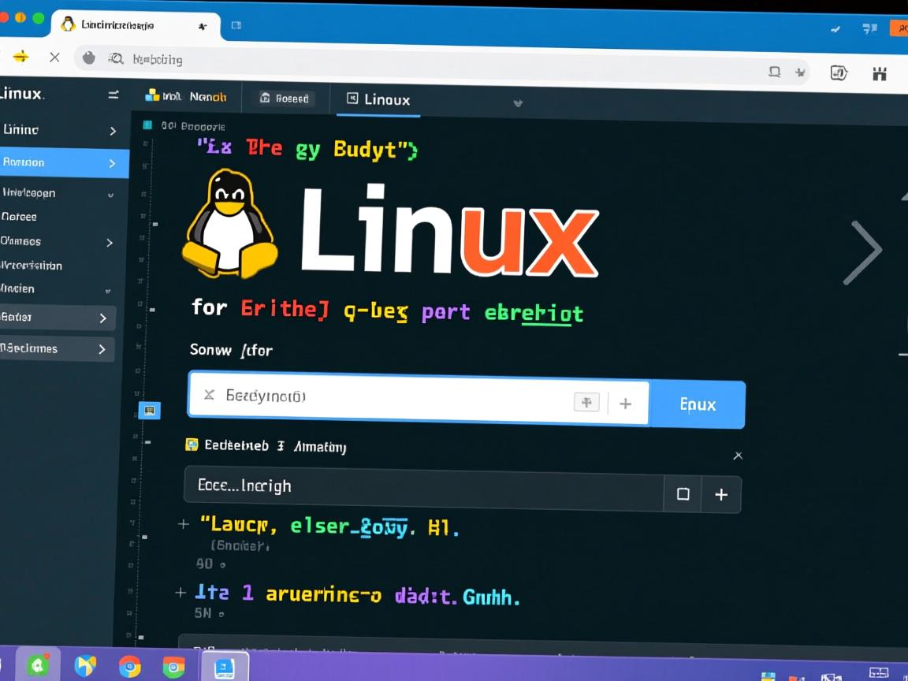
Task: Toggle the checkbox next to the Roseed tab
Action: [x=266, y=98]
